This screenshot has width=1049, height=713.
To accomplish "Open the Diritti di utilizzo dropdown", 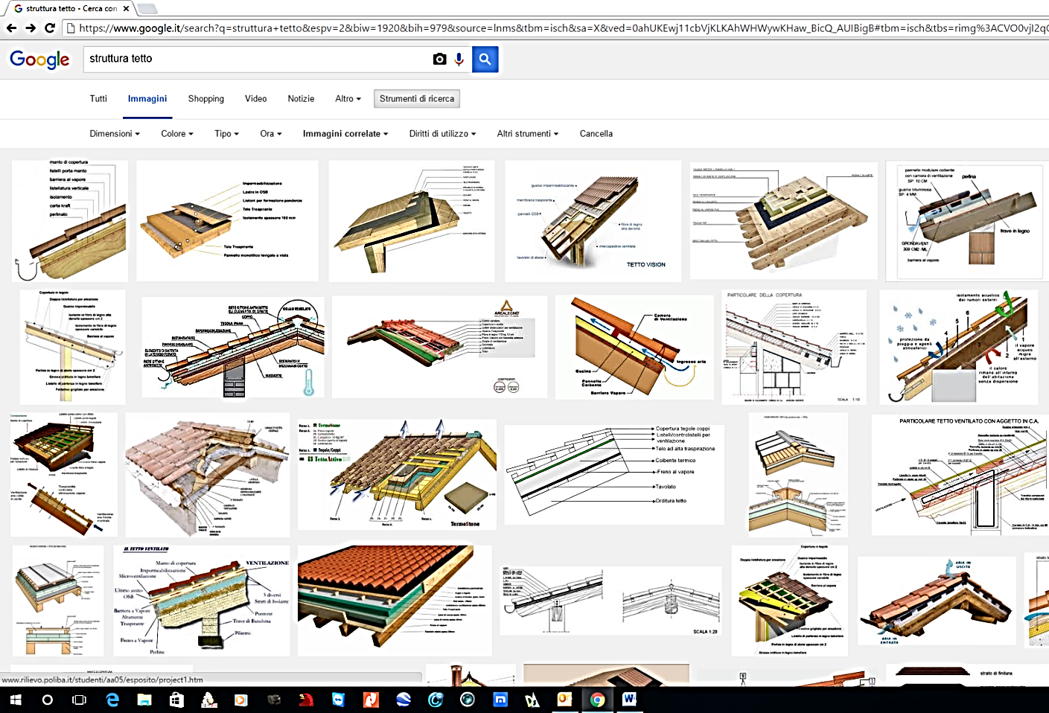I will point(442,134).
